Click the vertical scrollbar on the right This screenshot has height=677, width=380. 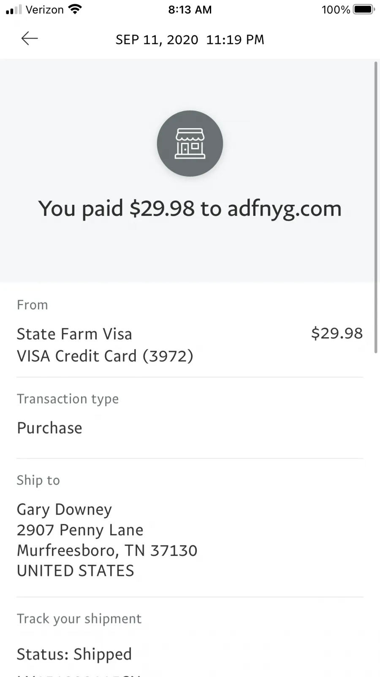(x=376, y=207)
